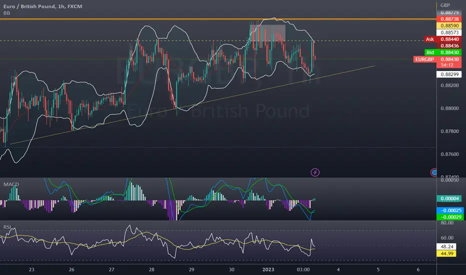Click the green signal value -0.00029
Image resolution: width=466 pixels, height=275 pixels.
(450, 217)
